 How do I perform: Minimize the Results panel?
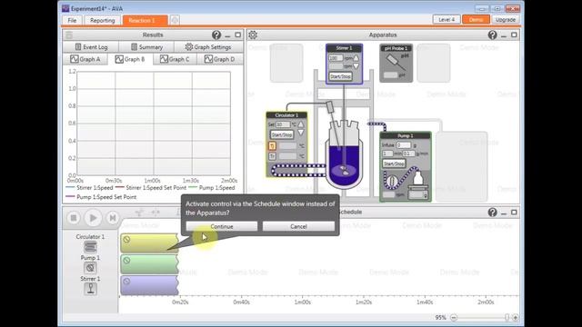pyautogui.click(x=227, y=35)
